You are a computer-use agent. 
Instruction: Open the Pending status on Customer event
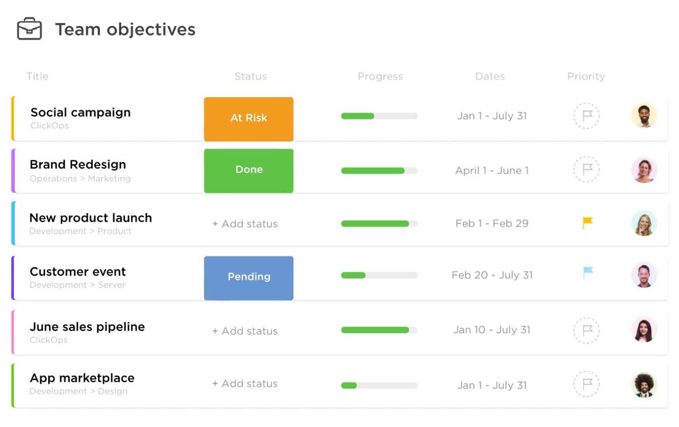(x=248, y=278)
